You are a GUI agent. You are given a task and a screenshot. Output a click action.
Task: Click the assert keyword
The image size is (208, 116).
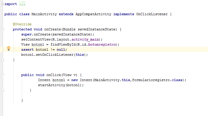tap(27, 50)
